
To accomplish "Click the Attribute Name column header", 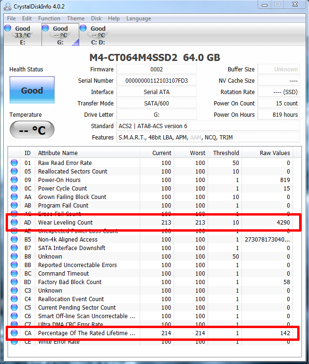I will click(87, 153).
